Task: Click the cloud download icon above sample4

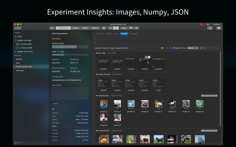Action: click(149, 57)
